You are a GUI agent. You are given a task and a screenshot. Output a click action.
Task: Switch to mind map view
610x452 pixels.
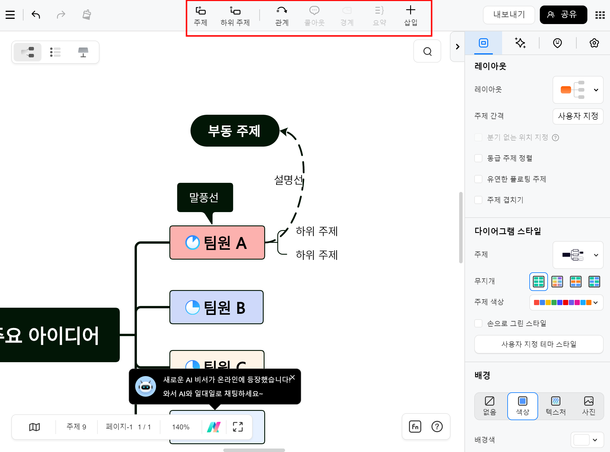click(28, 52)
